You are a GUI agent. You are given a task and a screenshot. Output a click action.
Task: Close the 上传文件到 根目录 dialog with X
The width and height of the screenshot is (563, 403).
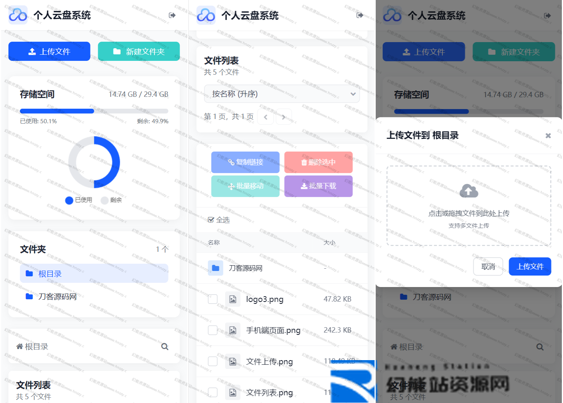click(x=548, y=135)
